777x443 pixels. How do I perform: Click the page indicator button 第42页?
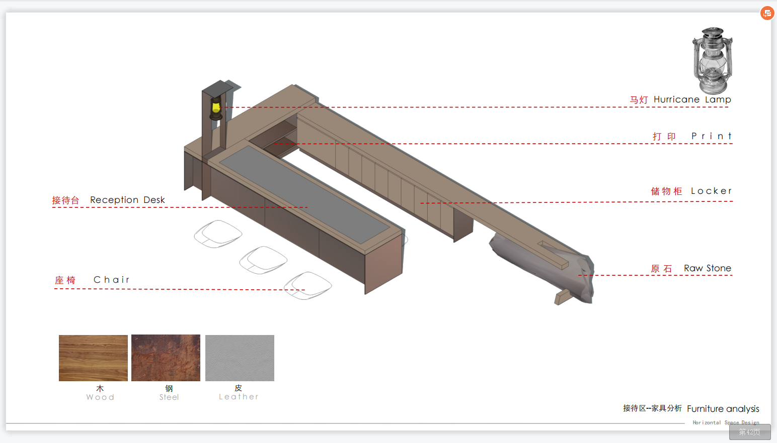(x=750, y=432)
